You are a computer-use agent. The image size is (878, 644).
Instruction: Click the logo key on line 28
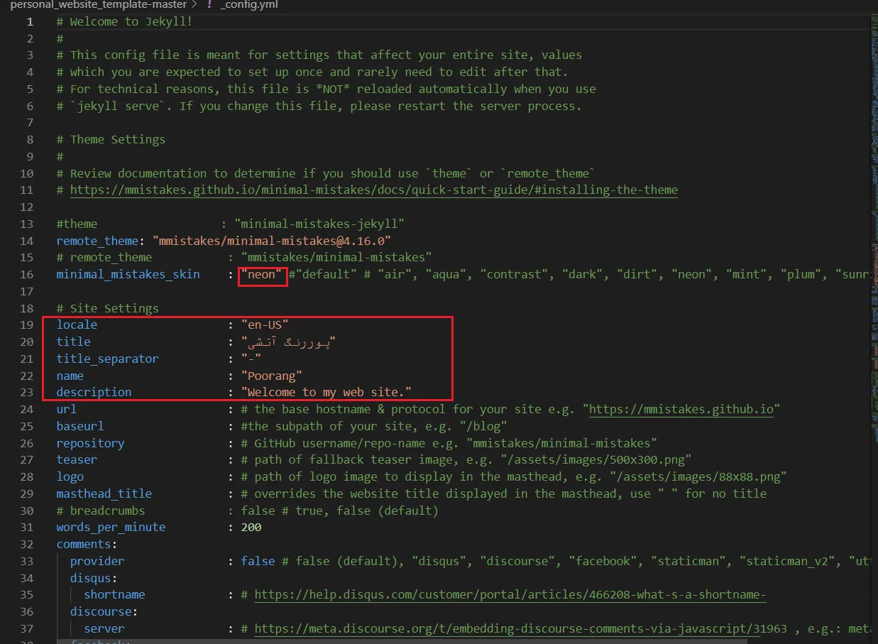(x=70, y=477)
